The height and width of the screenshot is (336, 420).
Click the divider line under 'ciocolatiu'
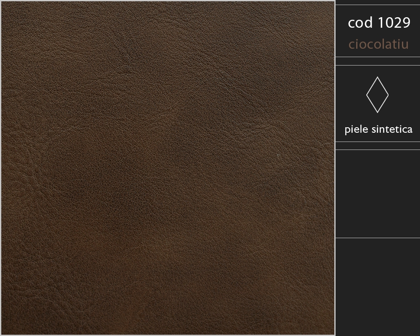378,57
